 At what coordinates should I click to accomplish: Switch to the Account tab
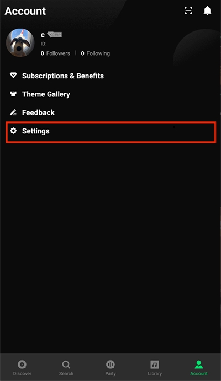coord(199,368)
